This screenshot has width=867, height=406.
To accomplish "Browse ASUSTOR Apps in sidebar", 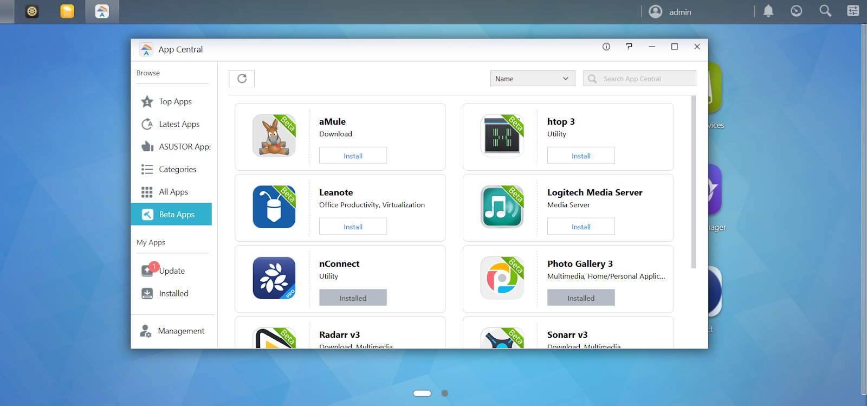I will click(x=171, y=147).
